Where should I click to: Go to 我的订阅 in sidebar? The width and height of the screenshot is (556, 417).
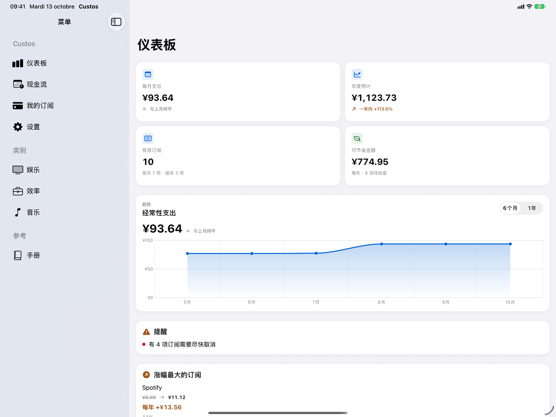point(65,105)
